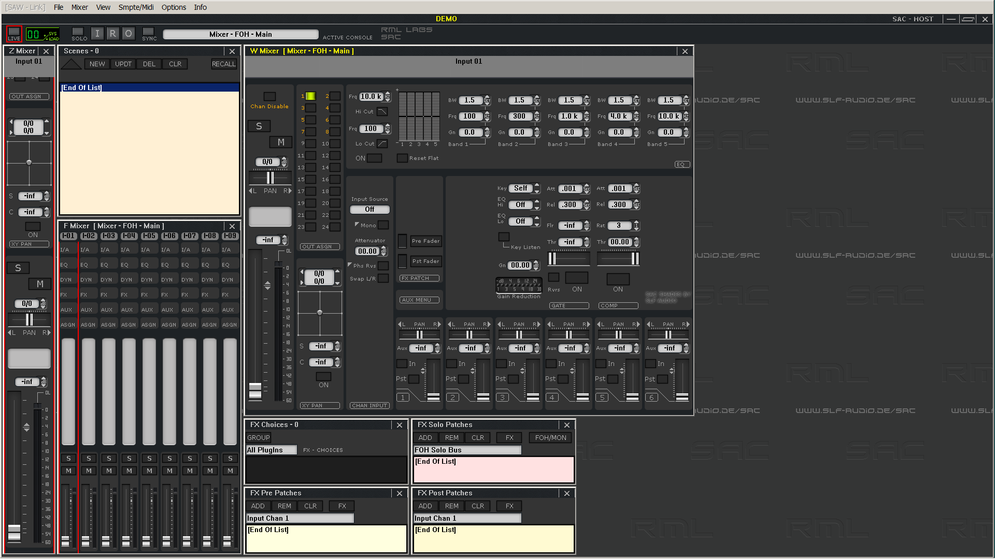This screenshot has width=995, height=559.
Task: Click the Hi Cut filter icon
Action: pos(382,112)
